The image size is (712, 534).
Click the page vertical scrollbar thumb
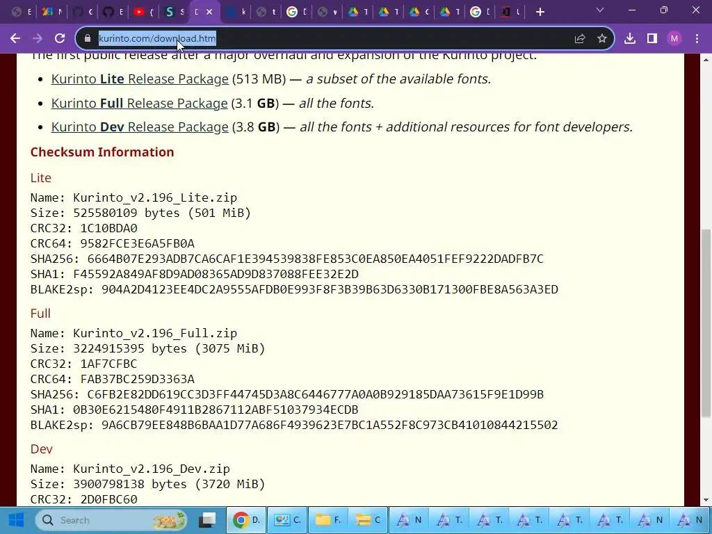706,323
